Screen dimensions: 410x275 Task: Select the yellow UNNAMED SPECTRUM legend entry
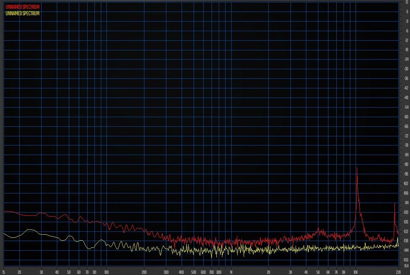pos(22,13)
